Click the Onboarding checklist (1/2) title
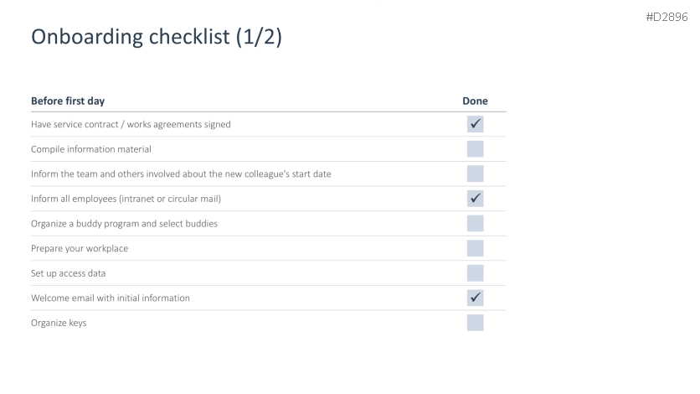 [156, 38]
